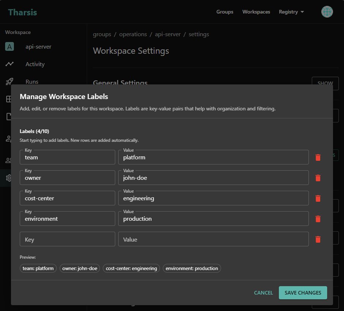Click Groups in the top navigation

point(225,12)
